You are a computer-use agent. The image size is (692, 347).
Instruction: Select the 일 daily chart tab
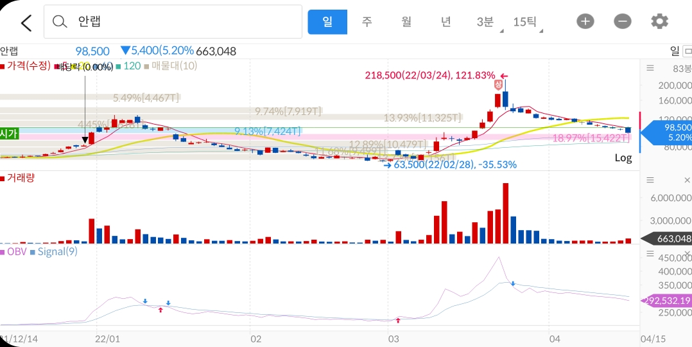click(x=327, y=22)
